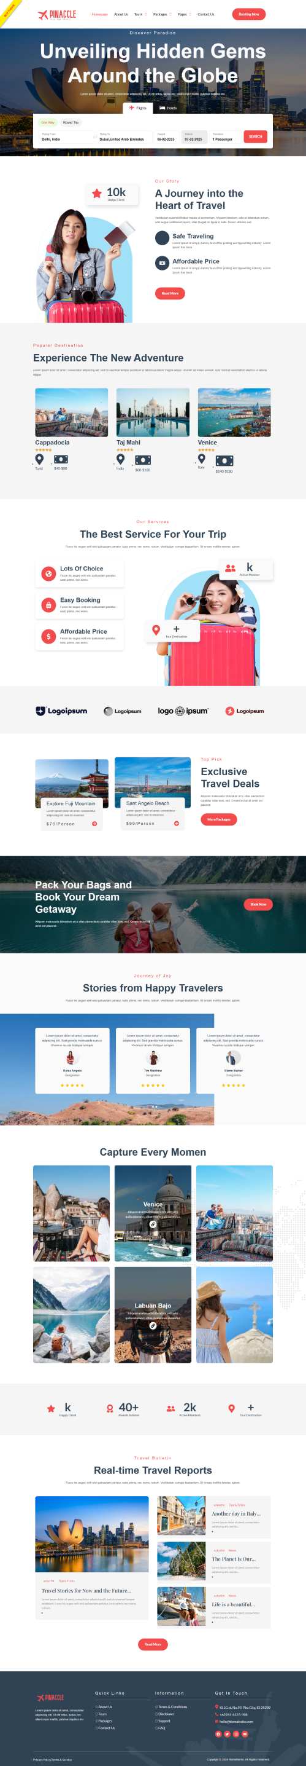306x1766 pixels.
Task: Click the swap cities arrows icon
Action: [x=94, y=137]
